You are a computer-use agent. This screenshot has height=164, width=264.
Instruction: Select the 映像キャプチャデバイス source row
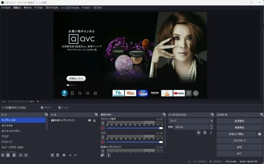(x=73, y=120)
